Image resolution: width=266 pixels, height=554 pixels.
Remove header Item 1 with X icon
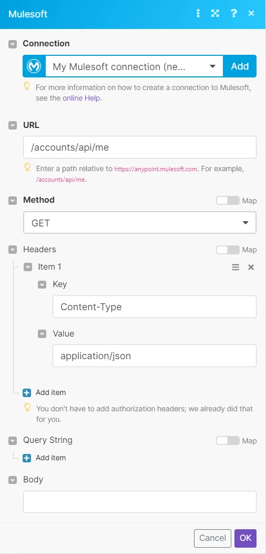click(x=251, y=267)
